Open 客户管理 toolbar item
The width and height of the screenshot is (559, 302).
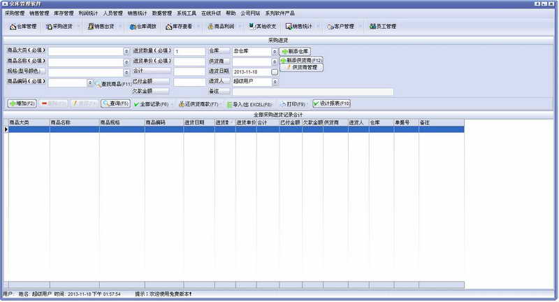click(341, 27)
